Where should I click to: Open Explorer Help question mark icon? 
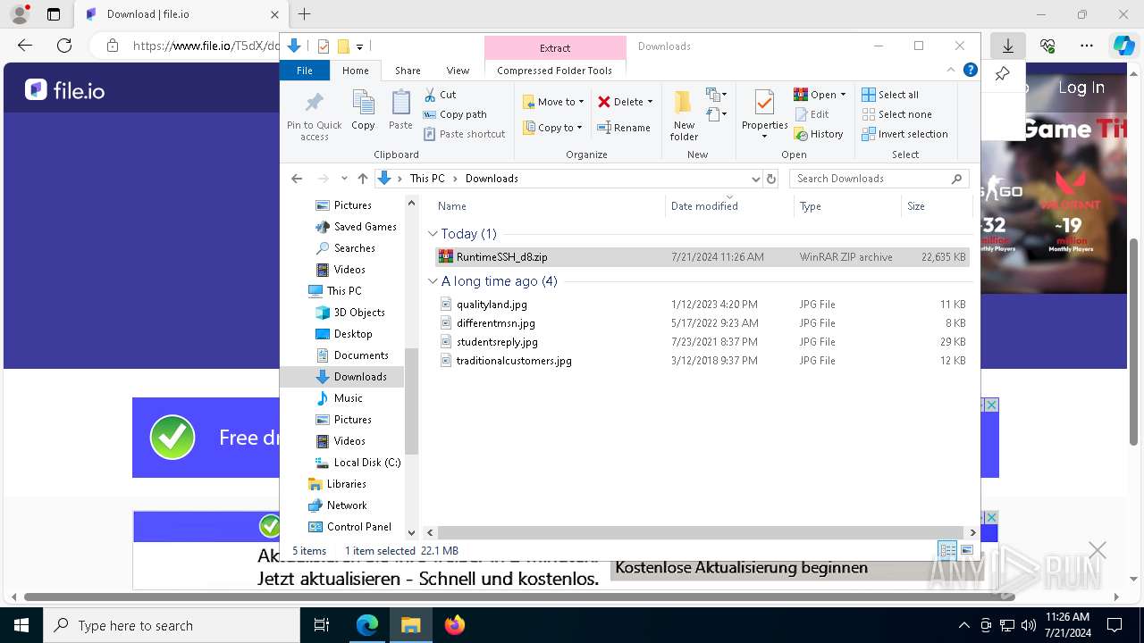(970, 70)
